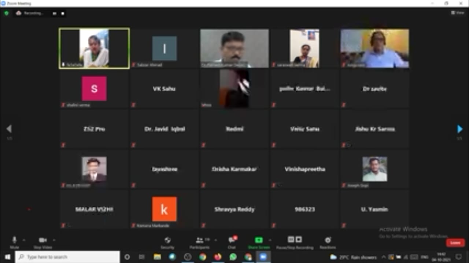Click the red Leave button
Image resolution: width=469 pixels, height=263 pixels.
click(x=455, y=243)
